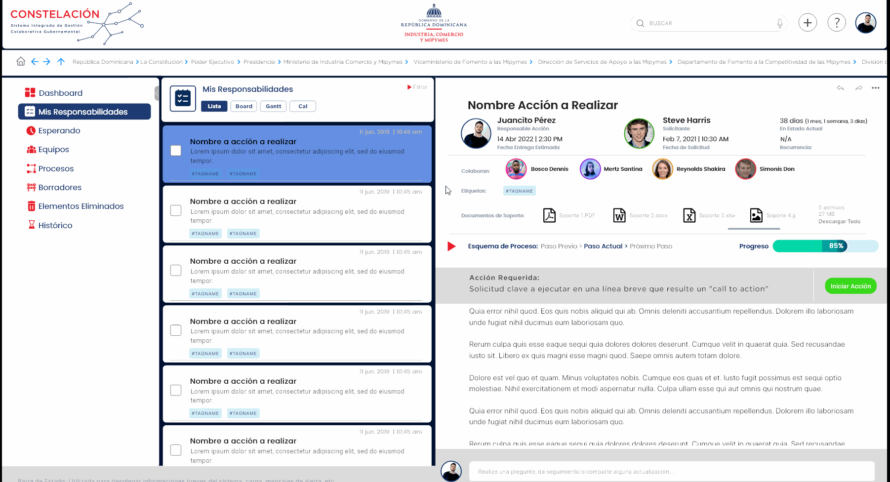Open the three-dots more options menu

pos(876,88)
